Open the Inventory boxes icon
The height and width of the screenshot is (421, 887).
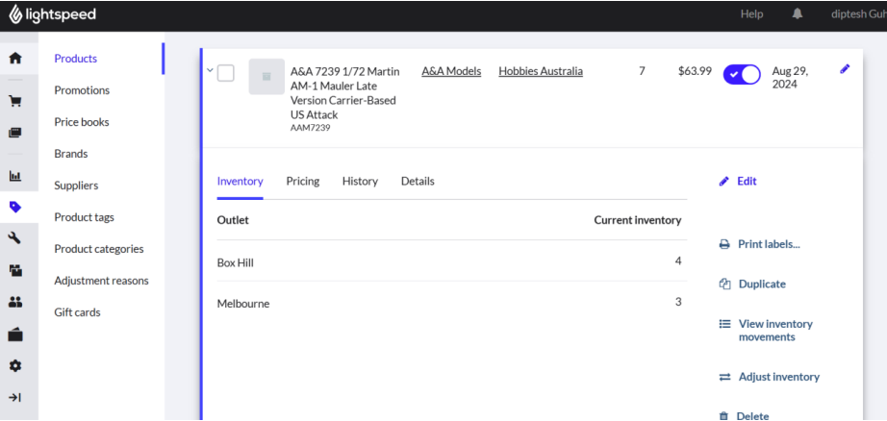point(15,271)
